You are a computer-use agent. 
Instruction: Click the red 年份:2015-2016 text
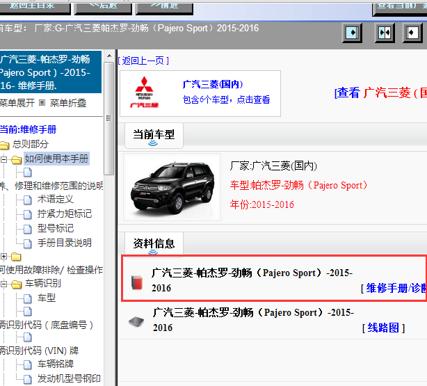coord(262,204)
